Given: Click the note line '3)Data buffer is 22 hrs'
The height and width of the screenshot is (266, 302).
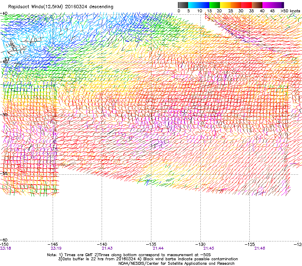Looking at the screenshot, I should pos(148,259).
